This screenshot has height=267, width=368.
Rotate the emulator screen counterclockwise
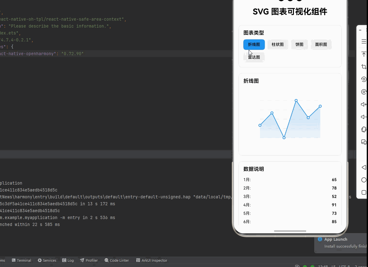pyautogui.click(x=364, y=79)
